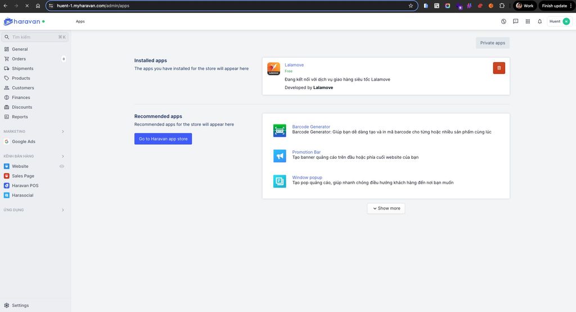Screen dimensions: 576x312
Task: Click the Private apps button
Action: [492, 43]
